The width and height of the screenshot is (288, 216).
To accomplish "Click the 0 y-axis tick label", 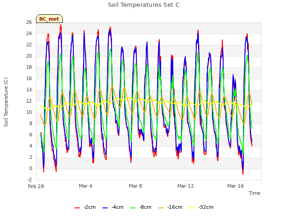I will pyautogui.click(x=31, y=169).
